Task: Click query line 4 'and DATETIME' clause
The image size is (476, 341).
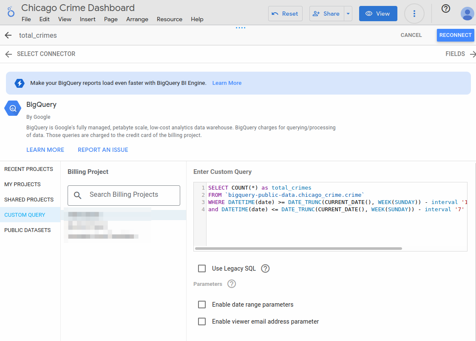Action: point(336,210)
